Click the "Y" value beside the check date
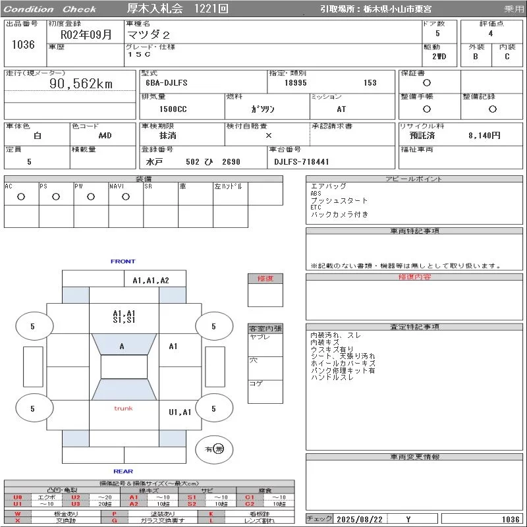This screenshot has height=527, width=527. [408, 519]
